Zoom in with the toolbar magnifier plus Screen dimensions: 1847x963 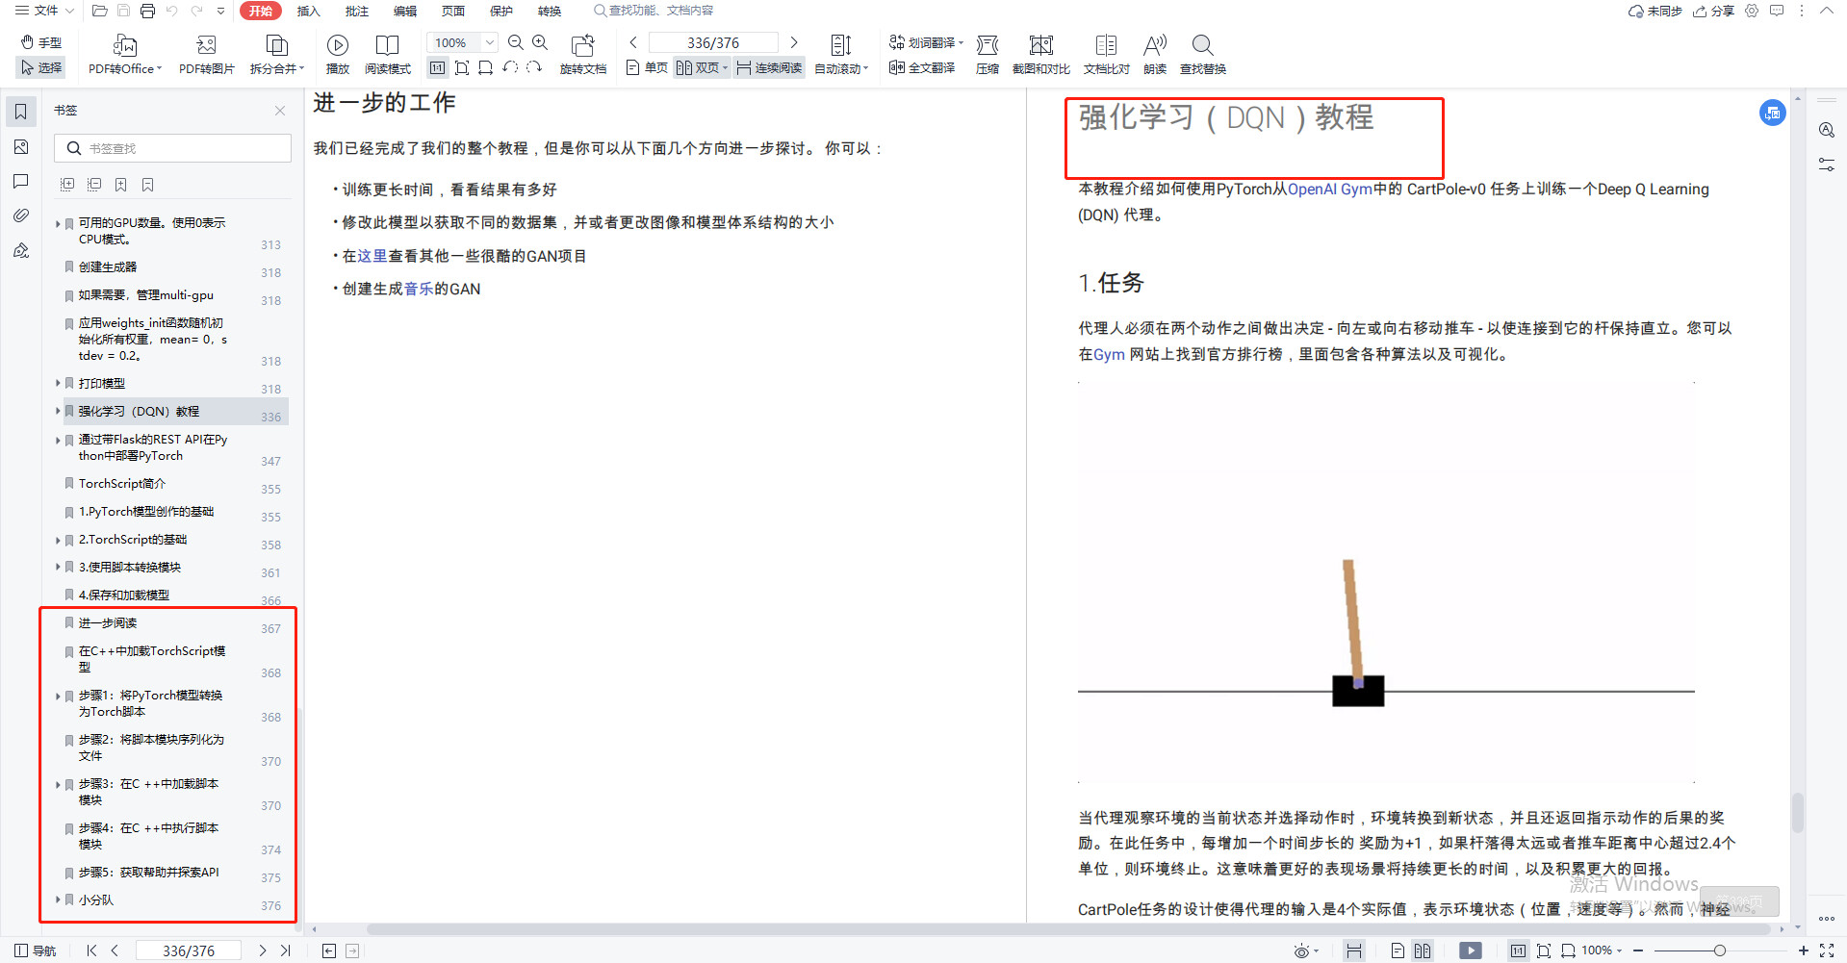[x=540, y=42]
